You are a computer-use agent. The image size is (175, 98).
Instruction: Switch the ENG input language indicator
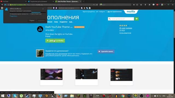[x=164, y=96]
